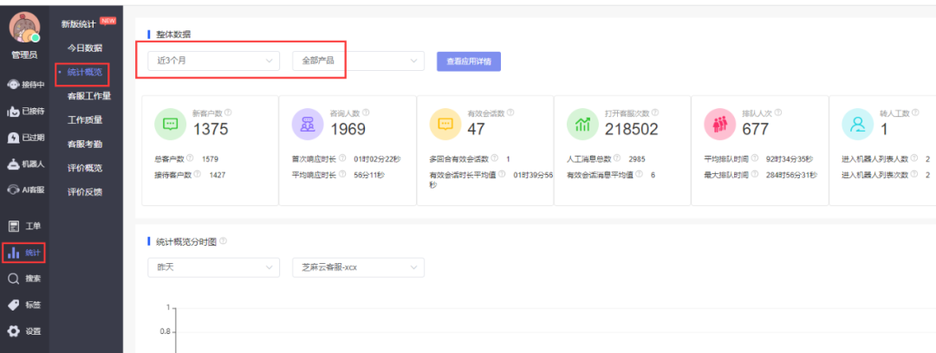The image size is (936, 353).
Task: Click the pink 排队人次 people icon
Action: pos(720,124)
